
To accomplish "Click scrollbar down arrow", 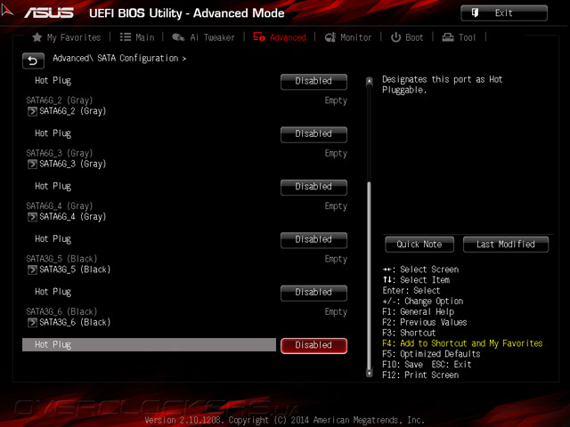I will click(369, 373).
